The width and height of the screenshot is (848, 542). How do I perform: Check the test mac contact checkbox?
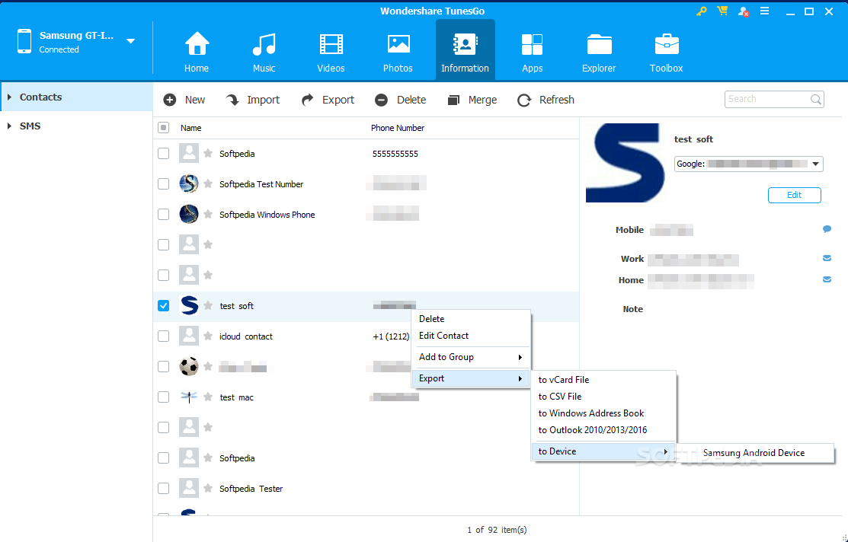163,397
